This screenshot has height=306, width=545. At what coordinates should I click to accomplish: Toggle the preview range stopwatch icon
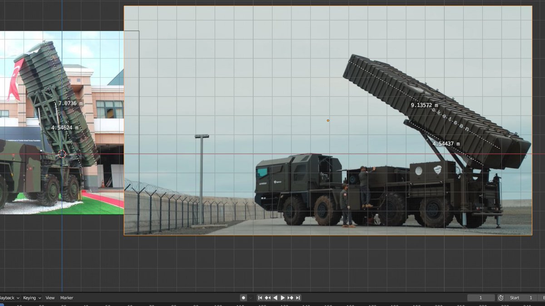(500, 298)
